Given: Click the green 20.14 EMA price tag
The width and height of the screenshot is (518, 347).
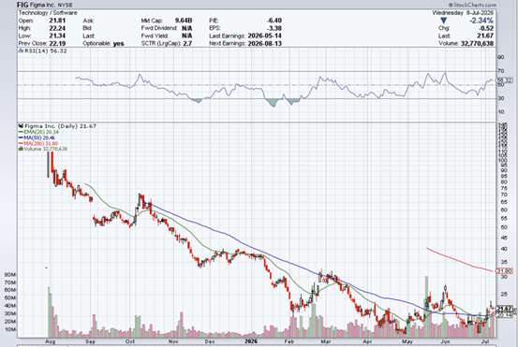Looking at the screenshot, I should pyautogui.click(x=505, y=315).
